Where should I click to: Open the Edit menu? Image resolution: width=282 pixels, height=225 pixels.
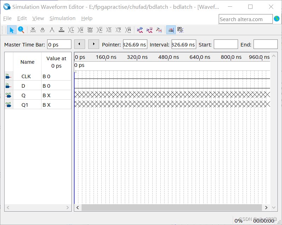click(22, 18)
